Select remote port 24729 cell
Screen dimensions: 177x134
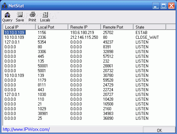click(108, 85)
